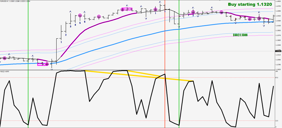Click the purple dot at far left edge
The height and width of the screenshot is (128, 282).
[4, 58]
